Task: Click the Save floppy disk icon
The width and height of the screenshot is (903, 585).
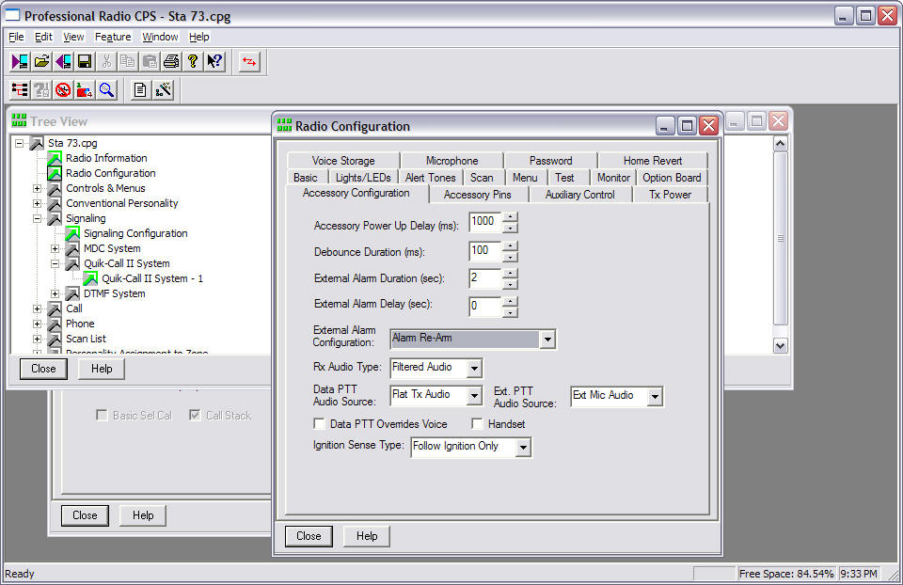Action: tap(85, 62)
